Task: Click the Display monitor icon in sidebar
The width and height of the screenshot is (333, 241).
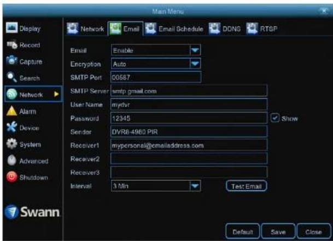Action: [11, 27]
